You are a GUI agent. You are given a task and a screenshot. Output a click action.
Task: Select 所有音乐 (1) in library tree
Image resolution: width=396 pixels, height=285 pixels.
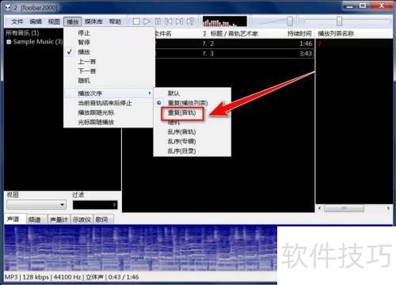pyautogui.click(x=22, y=33)
